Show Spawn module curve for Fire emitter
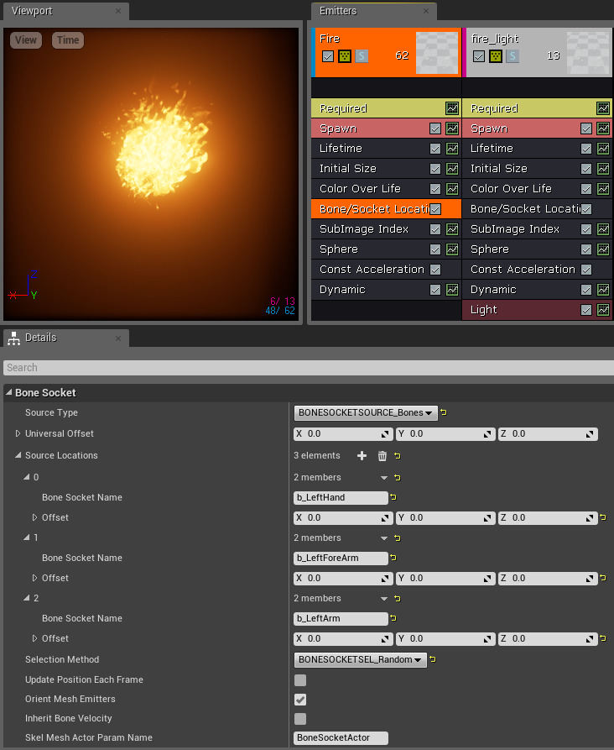The image size is (614, 750). 452,128
